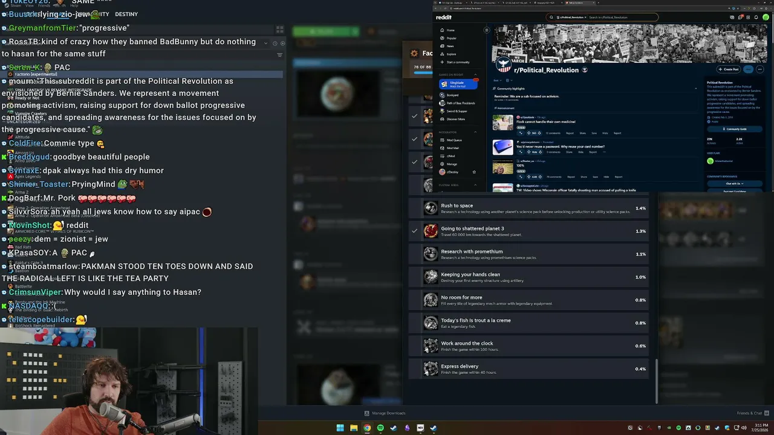Open Windows Start menu

340,428
